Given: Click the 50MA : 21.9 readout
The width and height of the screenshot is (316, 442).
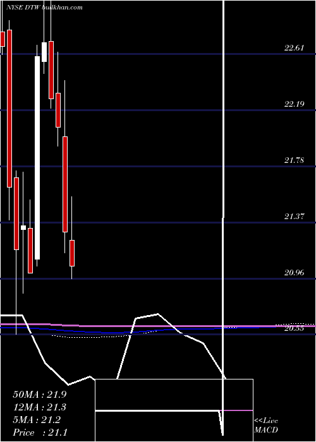Looking at the screenshot, I should [x=40, y=395].
